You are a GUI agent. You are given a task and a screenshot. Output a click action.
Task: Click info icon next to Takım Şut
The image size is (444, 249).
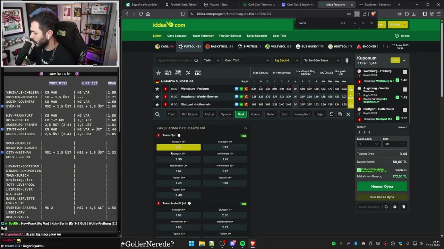(x=179, y=135)
